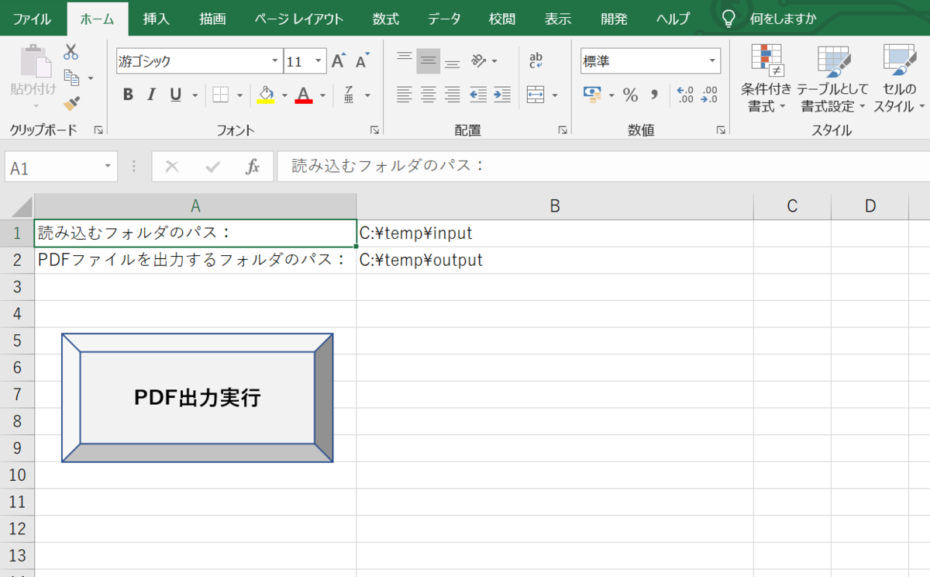Switch to the 挿入 ribbon tab

(156, 18)
